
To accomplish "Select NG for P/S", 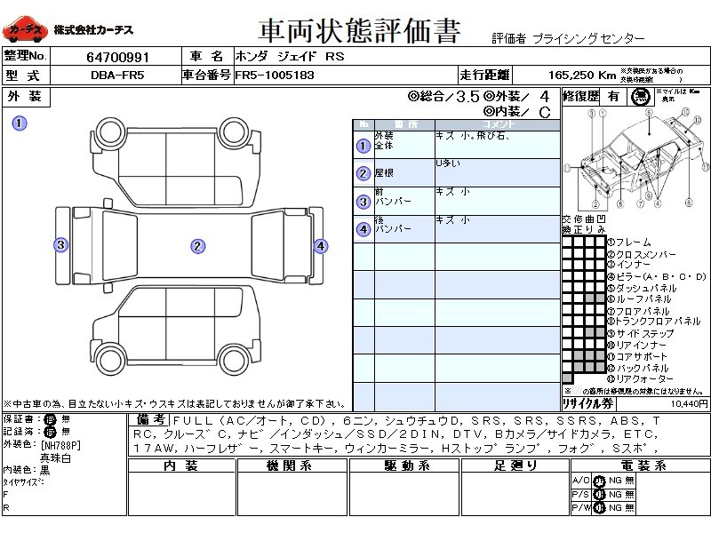I will [x=615, y=494].
